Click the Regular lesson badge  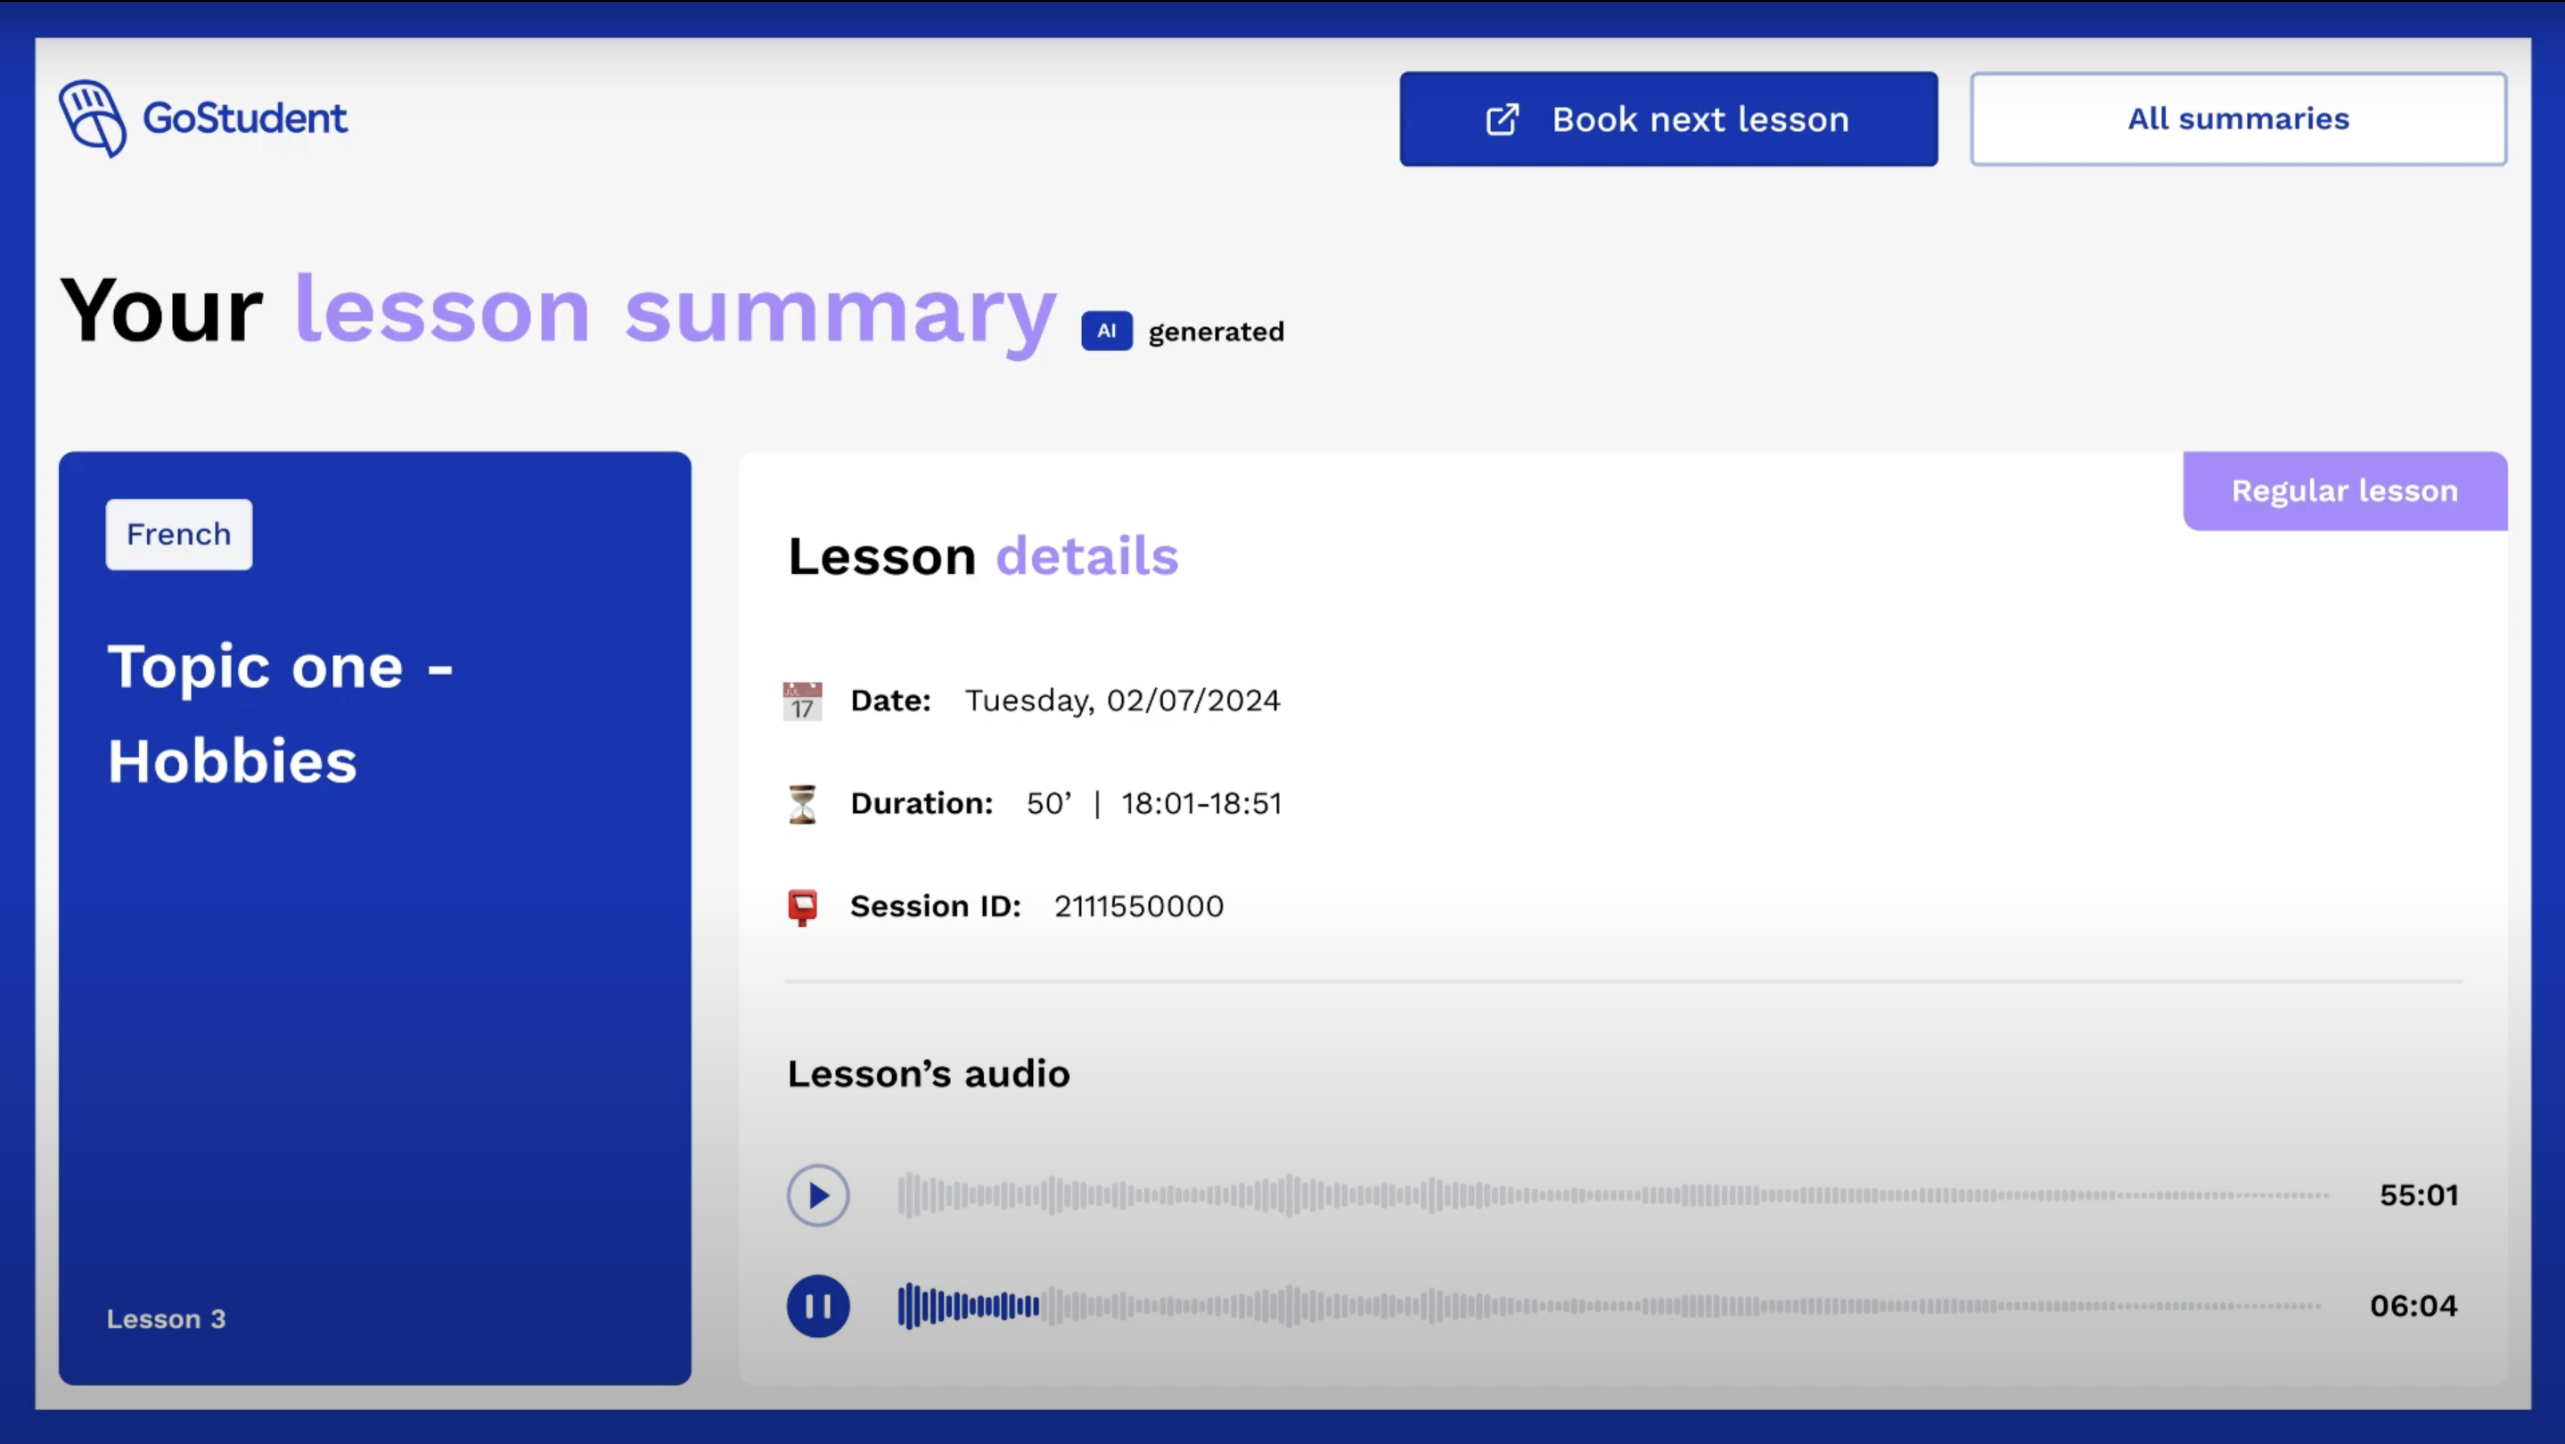2345,490
